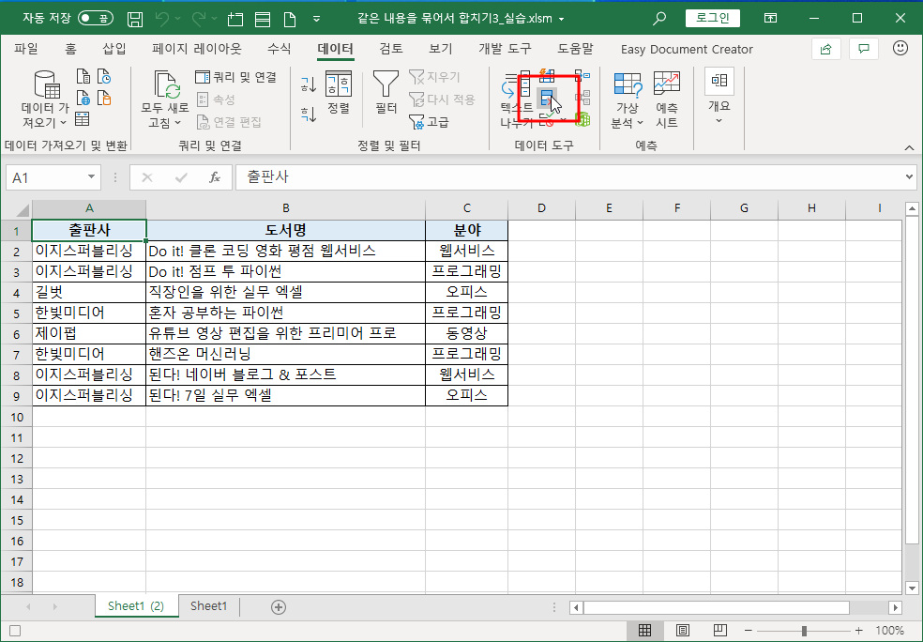Sort descending with ㅎ→ㄱ icon
923x642 pixels.
point(309,114)
